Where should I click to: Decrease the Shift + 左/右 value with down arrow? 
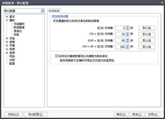(128, 42)
